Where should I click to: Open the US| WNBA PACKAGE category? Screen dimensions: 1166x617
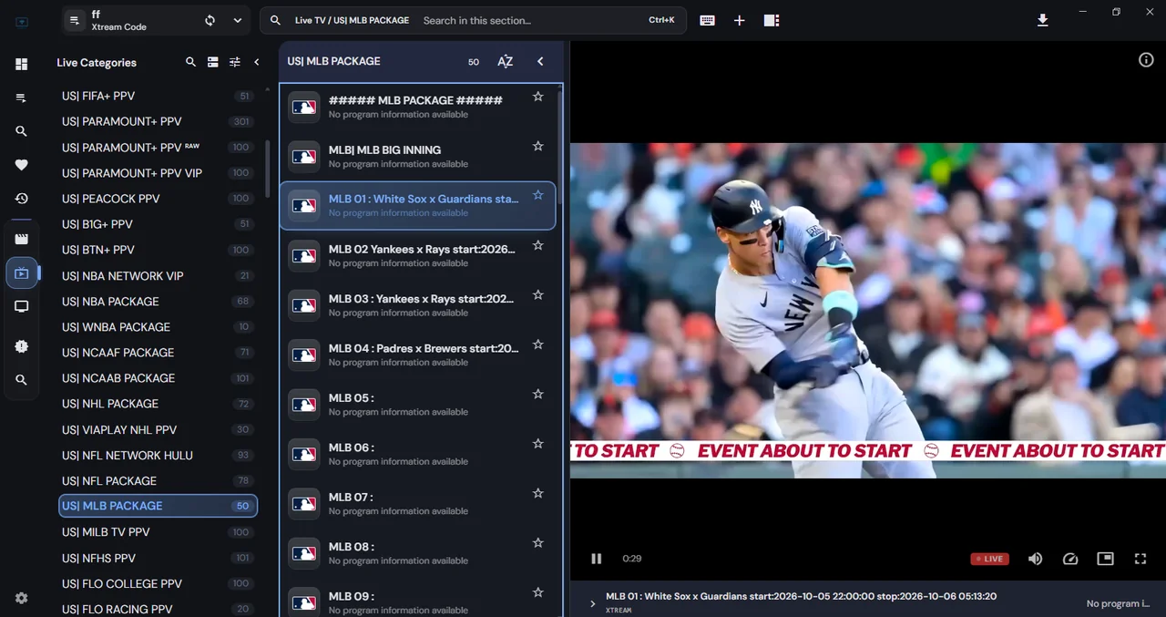click(x=158, y=326)
